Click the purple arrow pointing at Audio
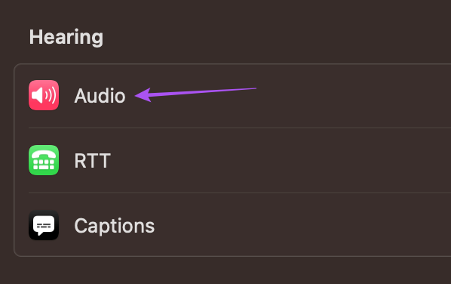Image resolution: width=451 pixels, height=284 pixels. 195,94
